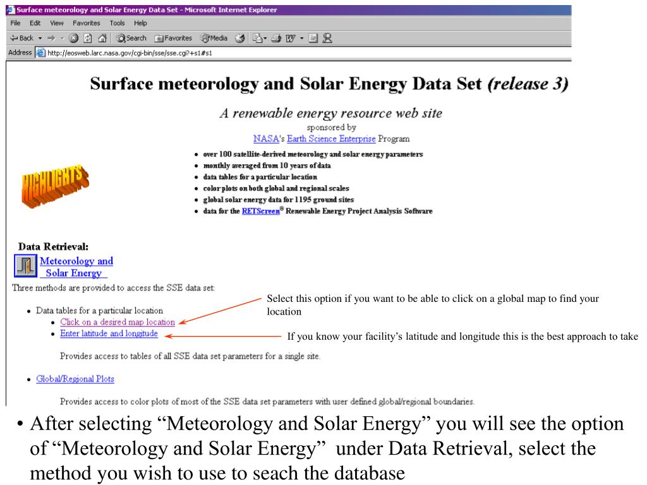Click 'Three methods are provided' sentence
Viewport: 647px width, 485px height.
[114, 288]
